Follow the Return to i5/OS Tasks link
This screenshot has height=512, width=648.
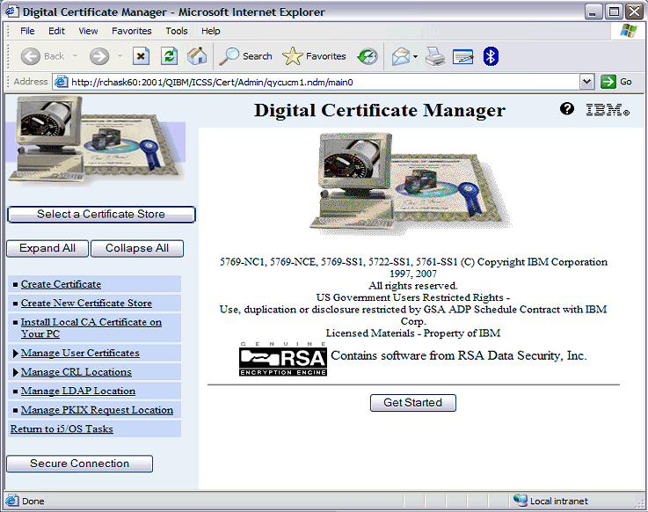62,429
